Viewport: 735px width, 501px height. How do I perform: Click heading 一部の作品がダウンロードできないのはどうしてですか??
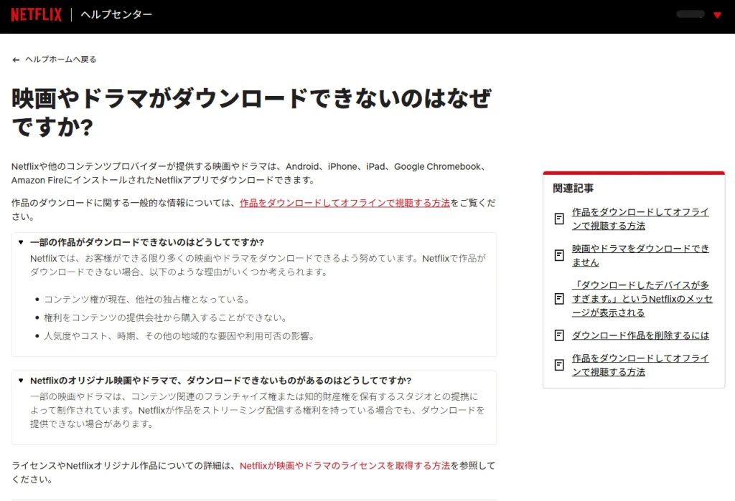(x=147, y=242)
